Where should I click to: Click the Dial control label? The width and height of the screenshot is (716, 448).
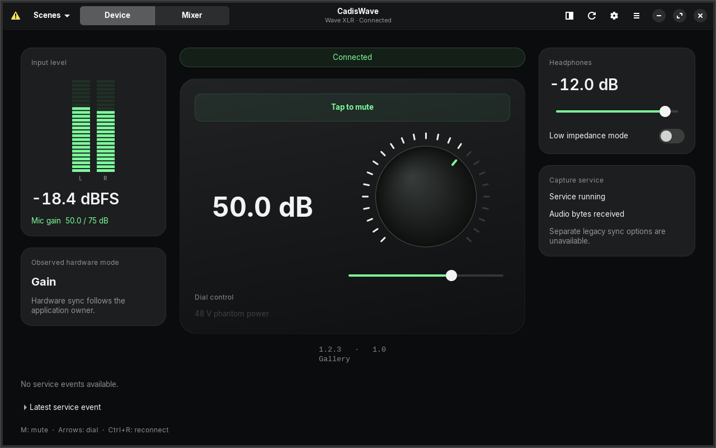click(x=214, y=297)
